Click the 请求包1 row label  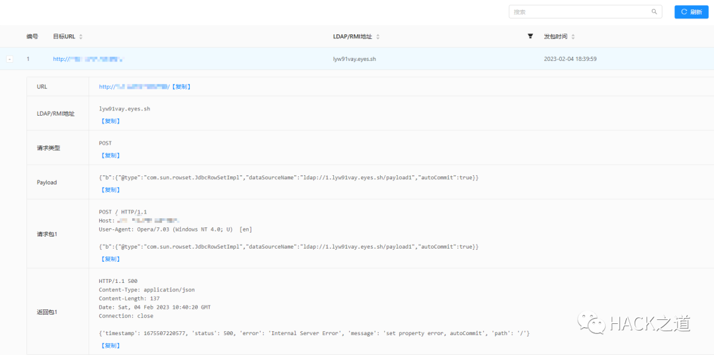click(x=47, y=234)
